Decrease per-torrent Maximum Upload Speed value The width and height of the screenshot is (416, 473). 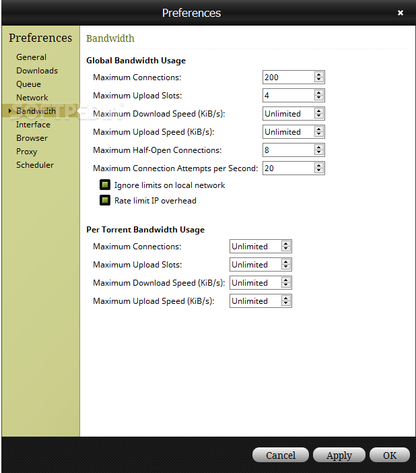[286, 303]
